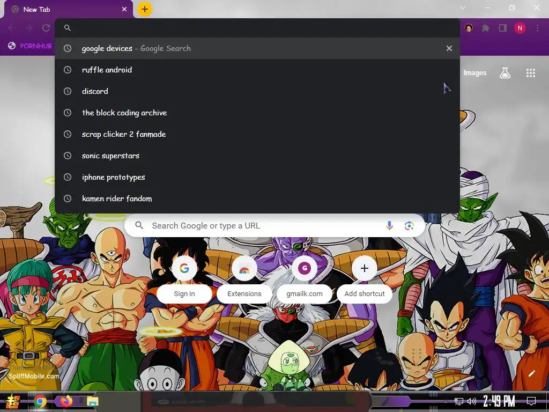This screenshot has height=412, width=549.
Task: Close the New Tab tab
Action: coord(124,10)
